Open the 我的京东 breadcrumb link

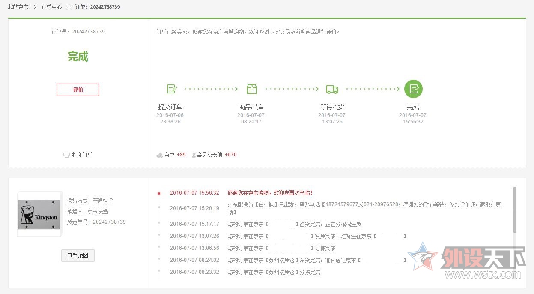click(x=18, y=7)
